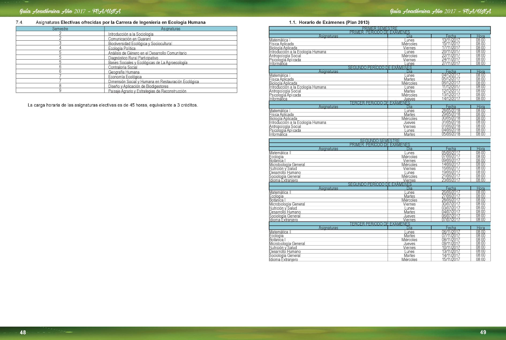The height and width of the screenshot is (340, 506).
Task: Click the right page 'Guía Académica Año 2017' header
Action: [440, 12]
